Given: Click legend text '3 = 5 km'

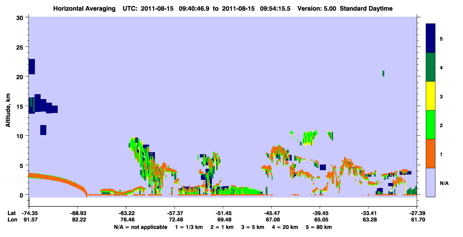Looking at the screenshot, I should click(253, 227).
